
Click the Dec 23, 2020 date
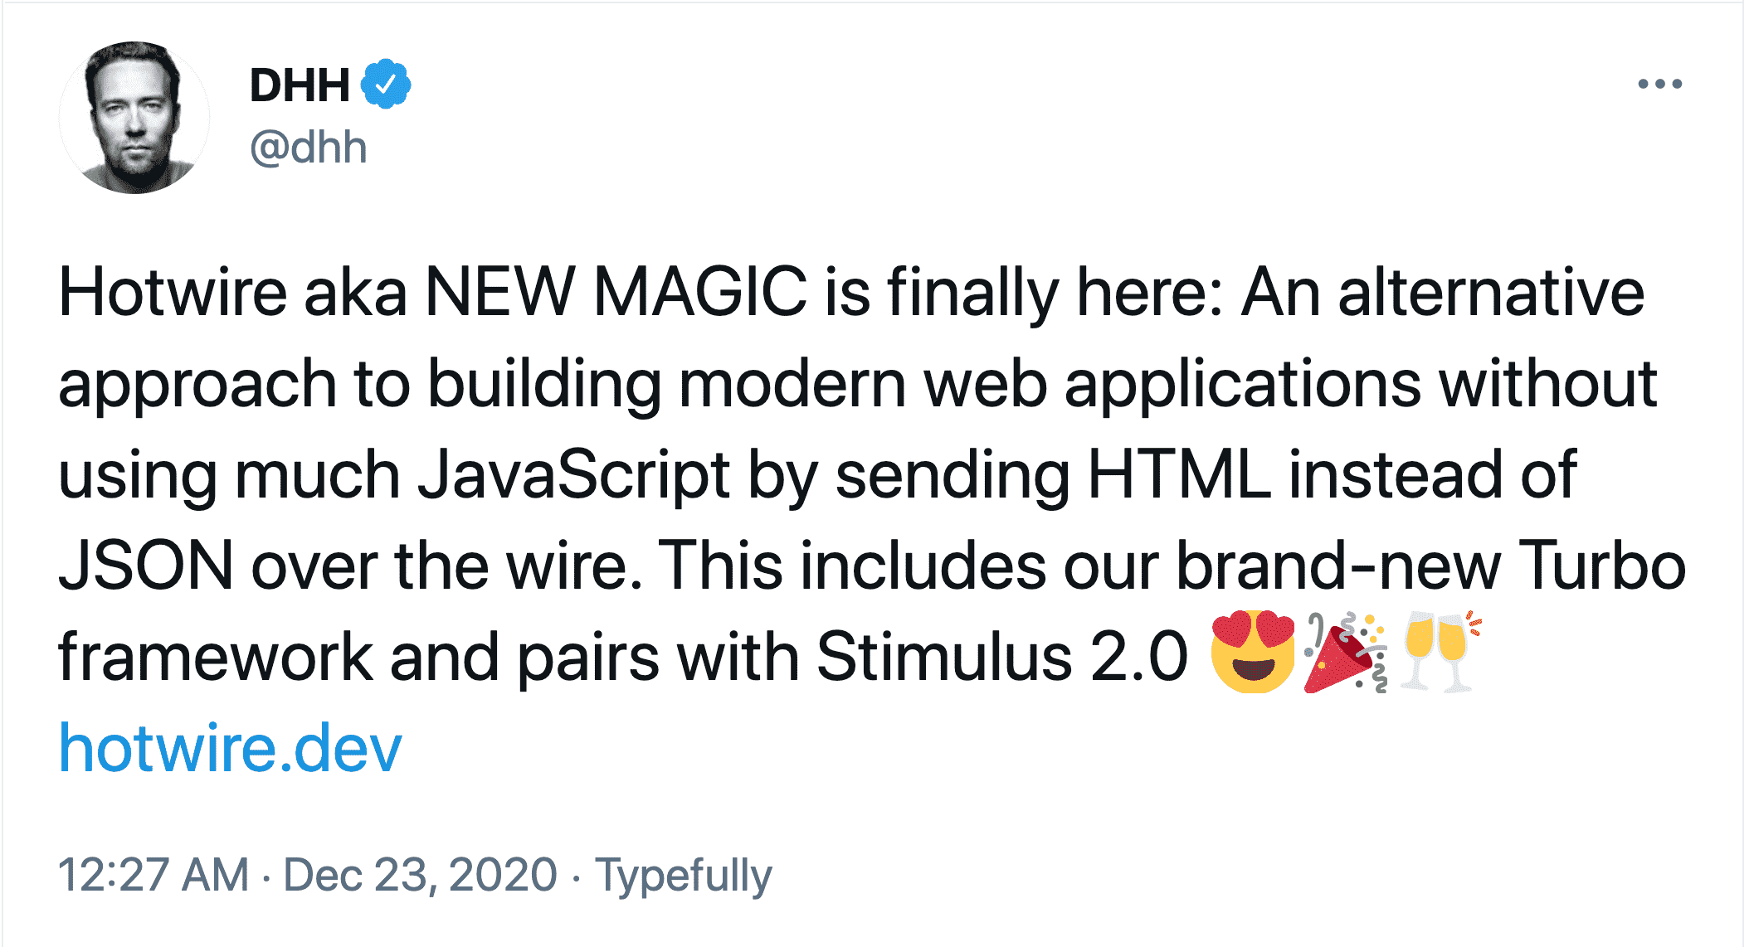click(x=420, y=875)
